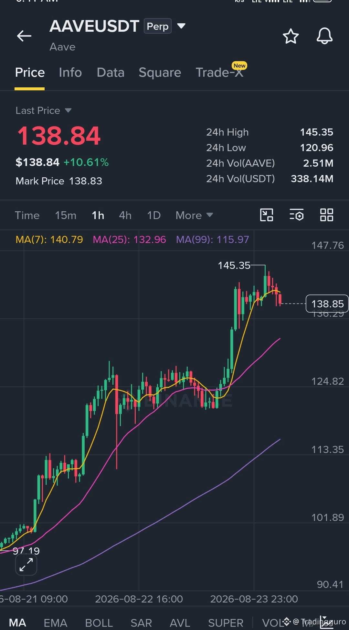
Task: Click the 24h Low value 120.96
Action: click(x=317, y=148)
